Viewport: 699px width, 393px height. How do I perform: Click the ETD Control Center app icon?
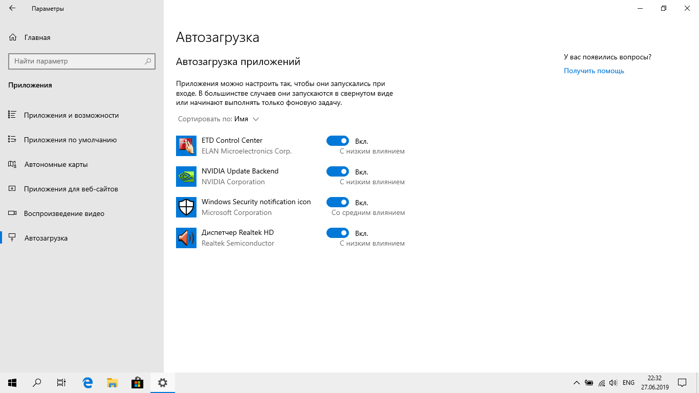(186, 146)
